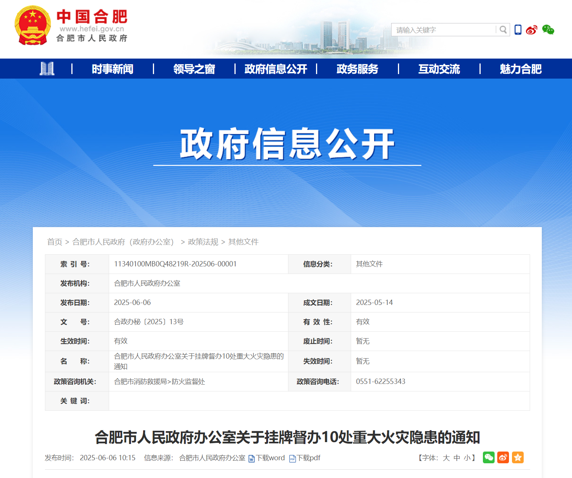Click 下载pdf link

tap(308, 458)
